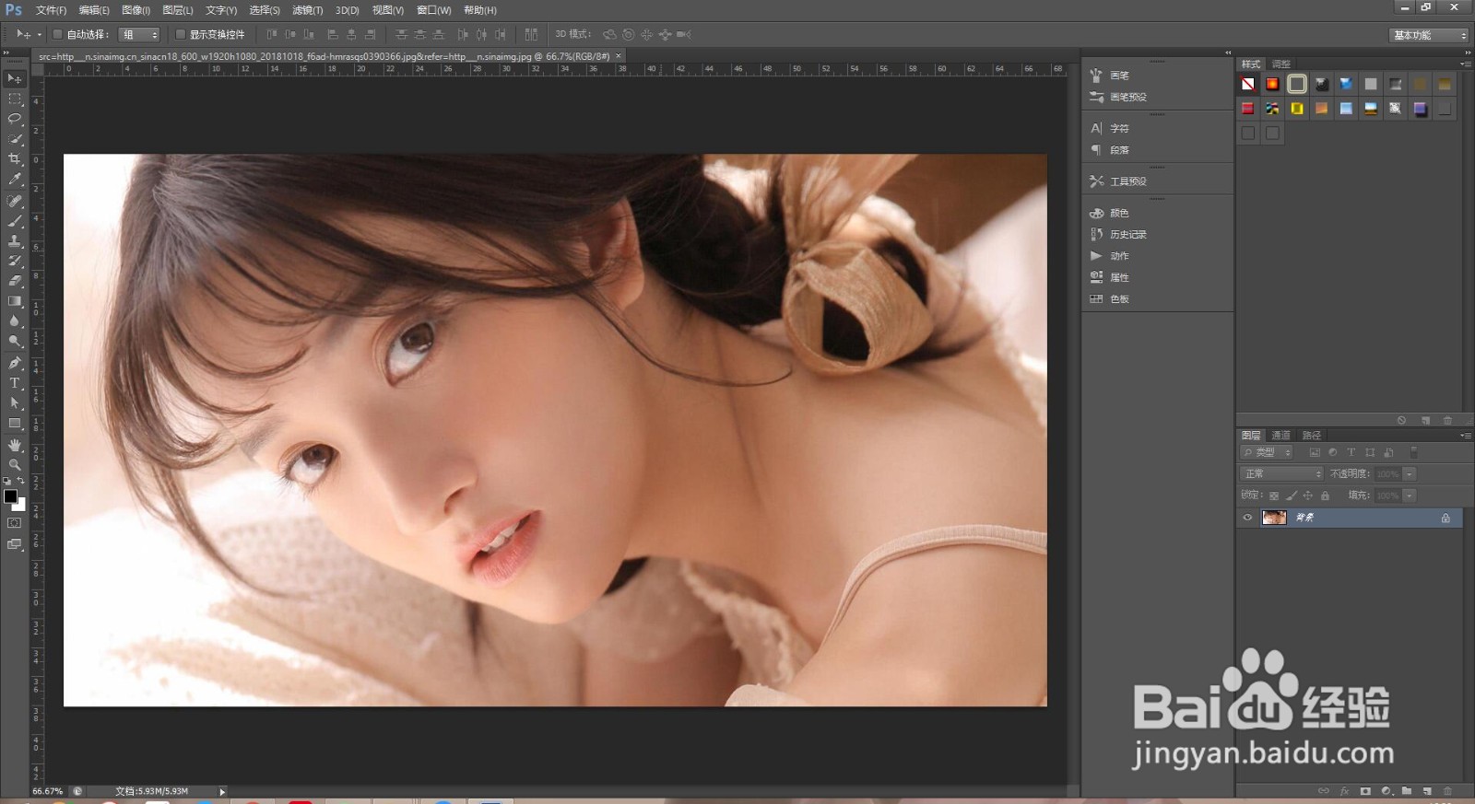Screen dimensions: 1475x804
Task: Open the 画笔 panel
Action: 1119,76
